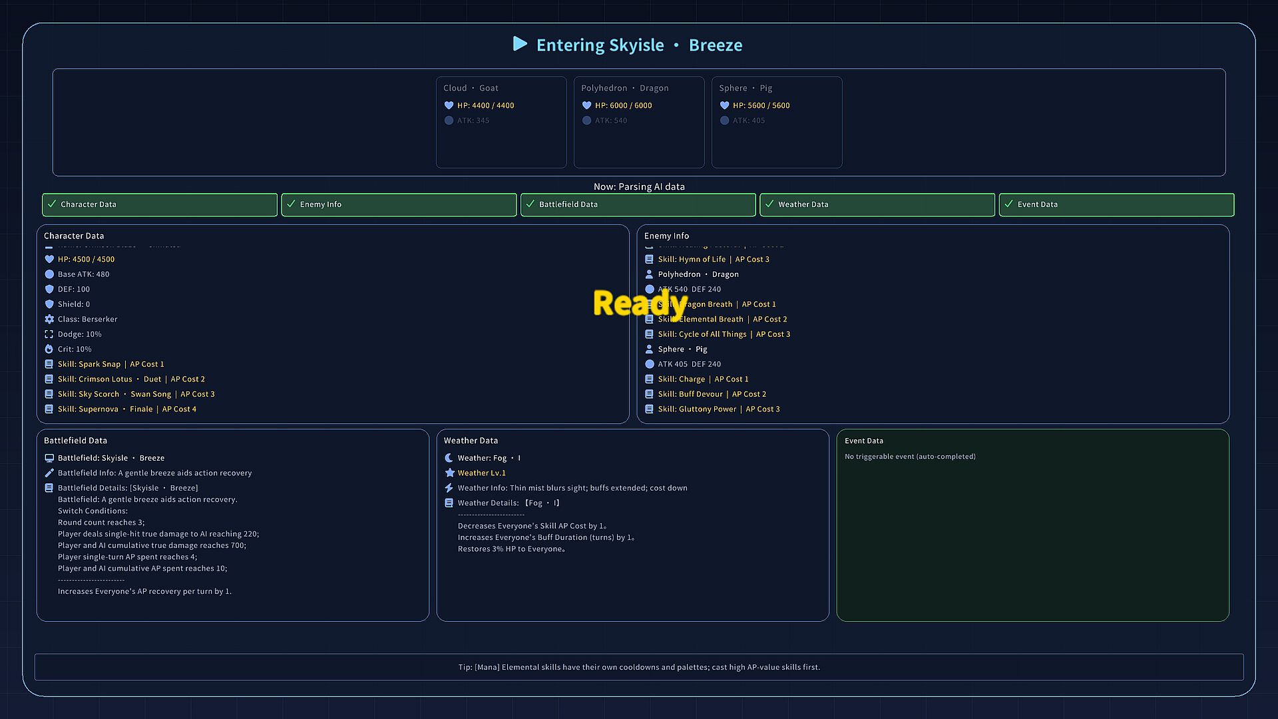Select the Character Data progress tab
This screenshot has height=719, width=1278.
click(160, 204)
